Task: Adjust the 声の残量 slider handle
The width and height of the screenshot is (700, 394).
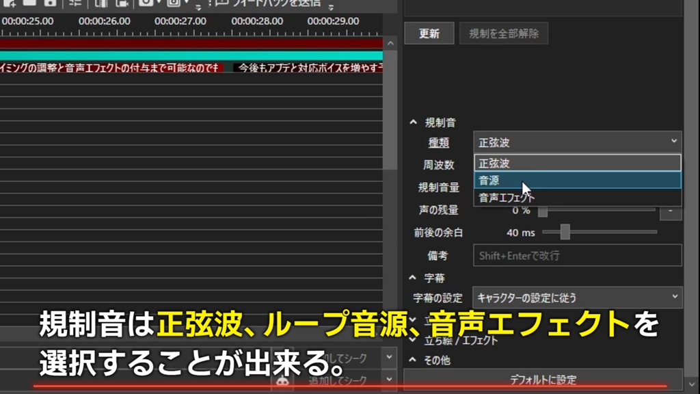Action: pyautogui.click(x=542, y=211)
